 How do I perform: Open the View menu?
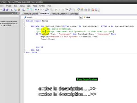(x=2, y=6)
